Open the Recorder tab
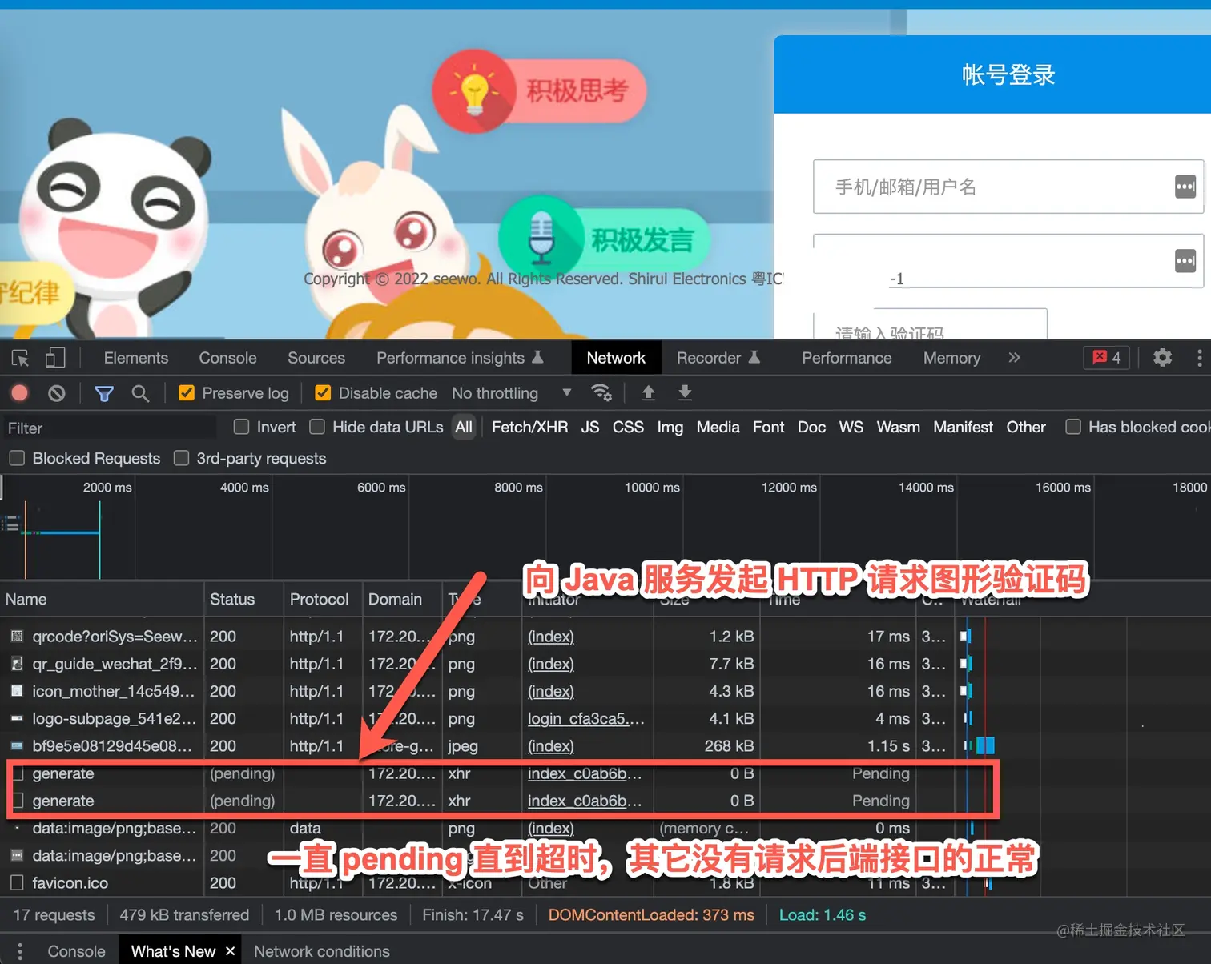Screen dimensions: 1211x964 tap(718, 358)
